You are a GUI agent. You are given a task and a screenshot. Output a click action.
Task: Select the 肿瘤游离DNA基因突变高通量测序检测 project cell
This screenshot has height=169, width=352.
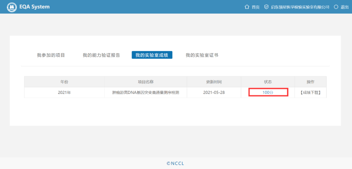(x=145, y=92)
